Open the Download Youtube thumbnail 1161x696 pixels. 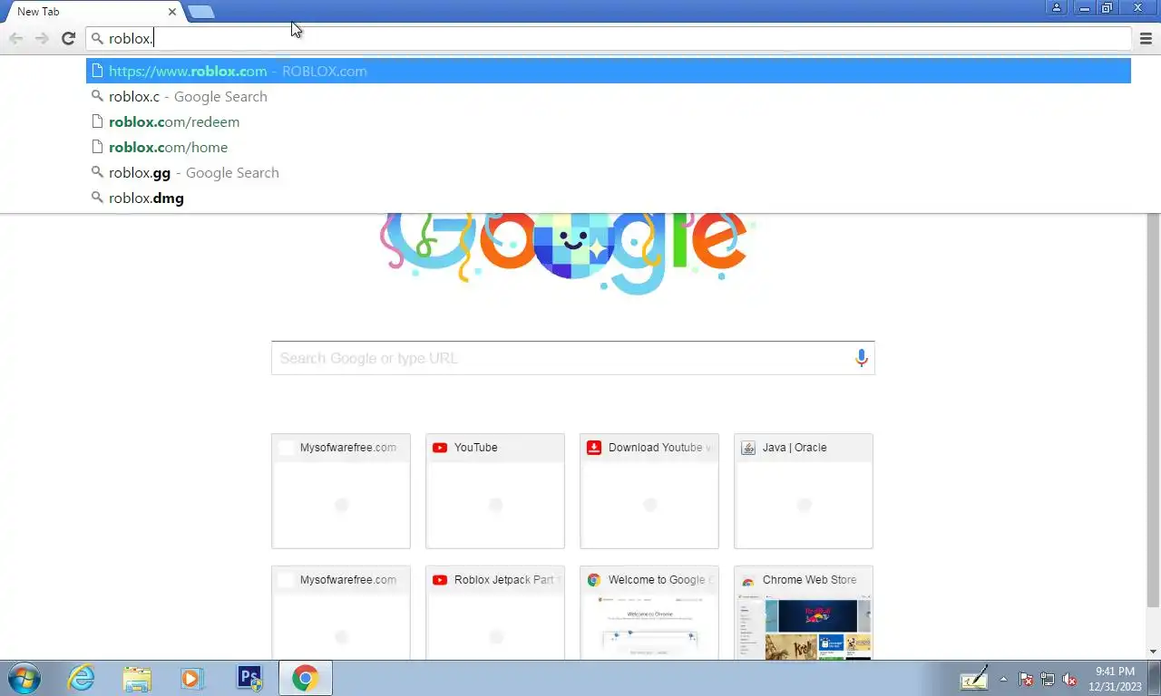[x=649, y=491]
